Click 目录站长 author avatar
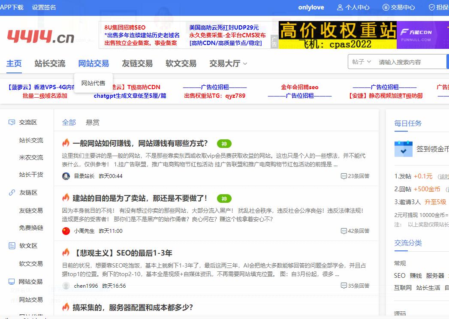Viewport: 449px width, 319px height. tap(66, 176)
